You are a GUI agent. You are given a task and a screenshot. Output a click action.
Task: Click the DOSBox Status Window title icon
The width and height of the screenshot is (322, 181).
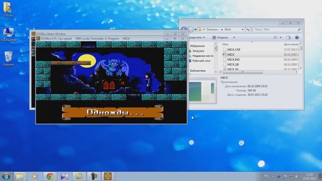click(x=34, y=34)
